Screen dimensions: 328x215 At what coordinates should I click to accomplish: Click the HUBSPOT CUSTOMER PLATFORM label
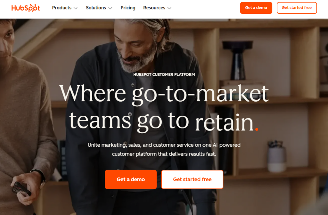tap(164, 75)
